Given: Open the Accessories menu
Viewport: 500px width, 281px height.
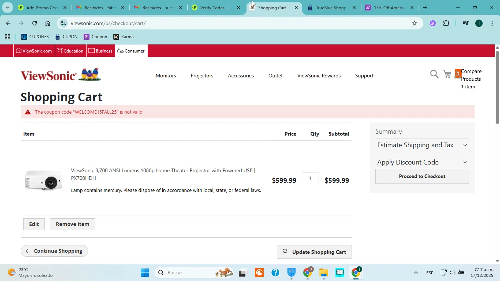Looking at the screenshot, I should coord(241,76).
